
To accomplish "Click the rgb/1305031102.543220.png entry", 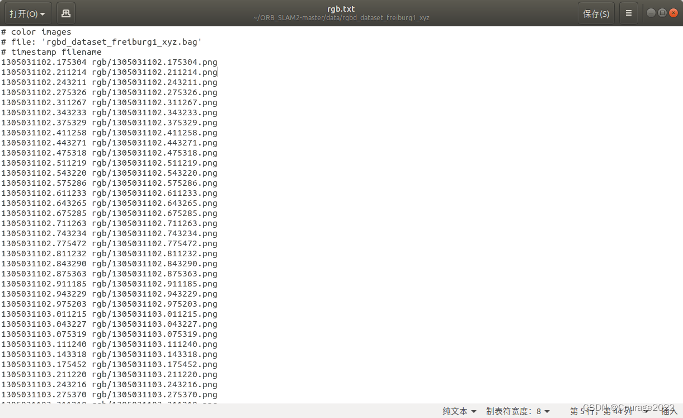I will point(156,173).
